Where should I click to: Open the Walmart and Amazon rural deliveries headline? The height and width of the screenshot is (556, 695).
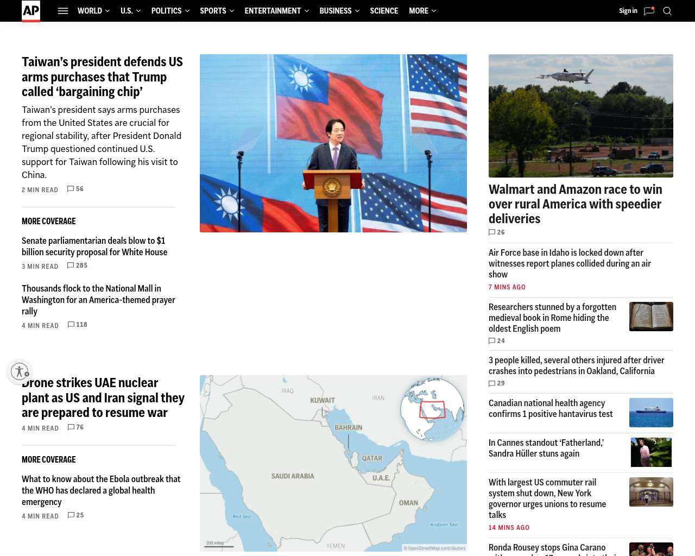576,204
